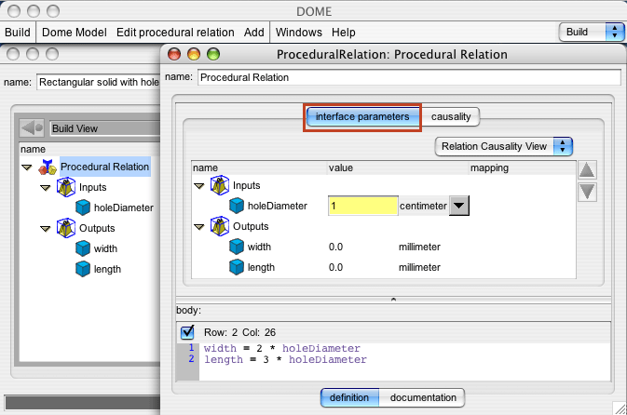Select 'length' label in Build View tree
The height and width of the screenshot is (415, 627).
[x=107, y=269]
